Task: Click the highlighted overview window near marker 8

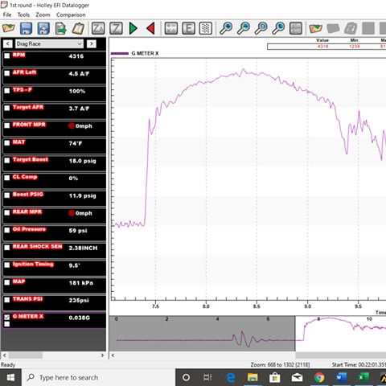Action: point(341,334)
